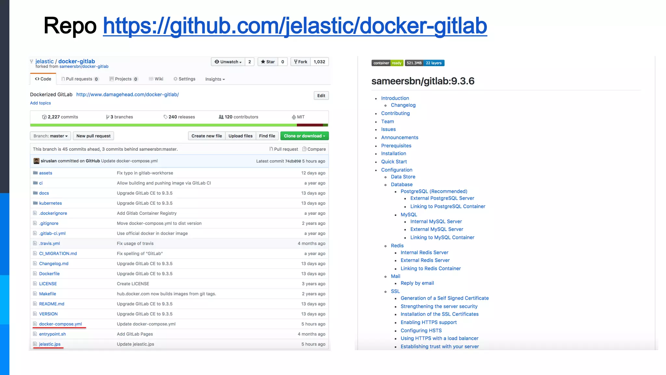Click the Dockerfile file icon

(35, 273)
